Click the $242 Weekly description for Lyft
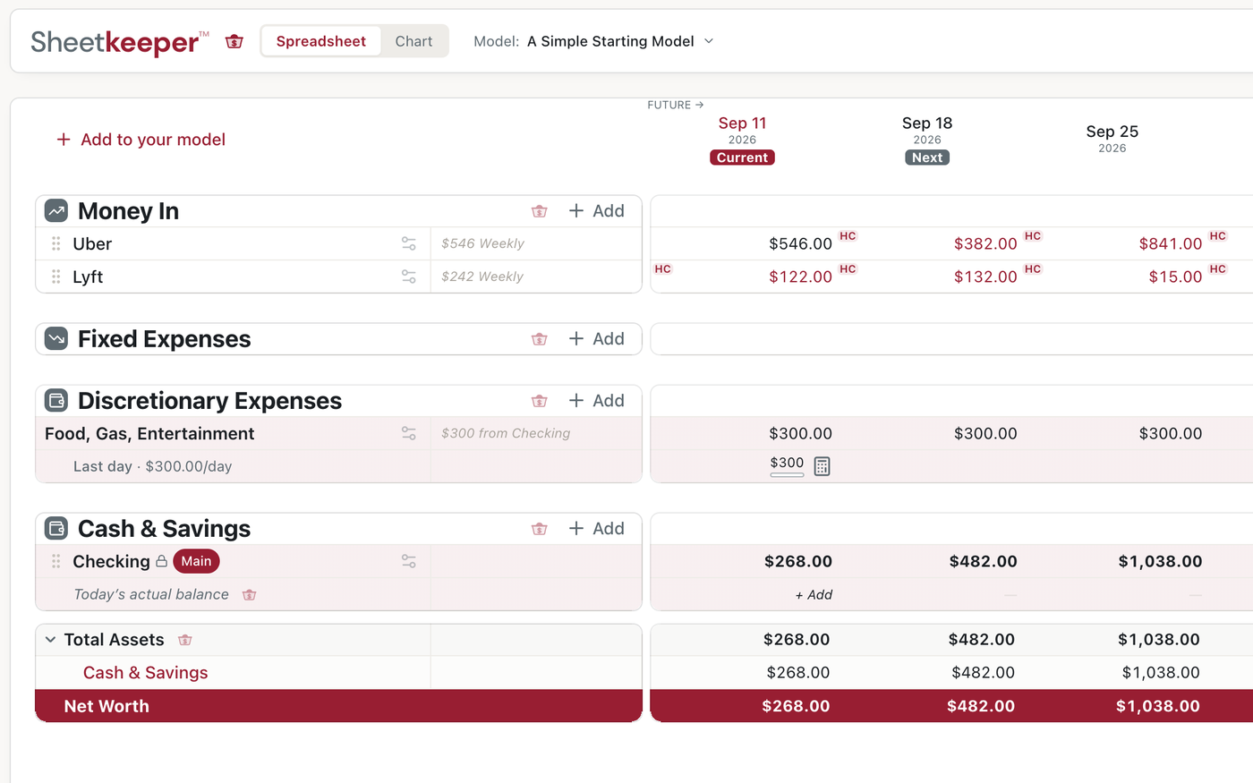The height and width of the screenshot is (783, 1253). click(x=482, y=277)
